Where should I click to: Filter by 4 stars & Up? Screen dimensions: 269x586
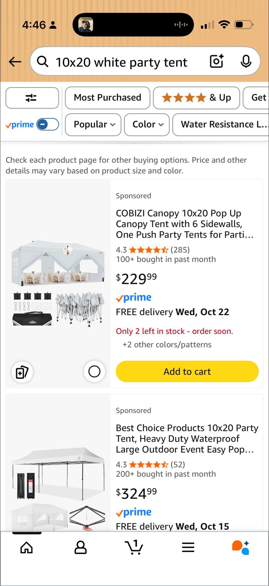[x=196, y=98]
